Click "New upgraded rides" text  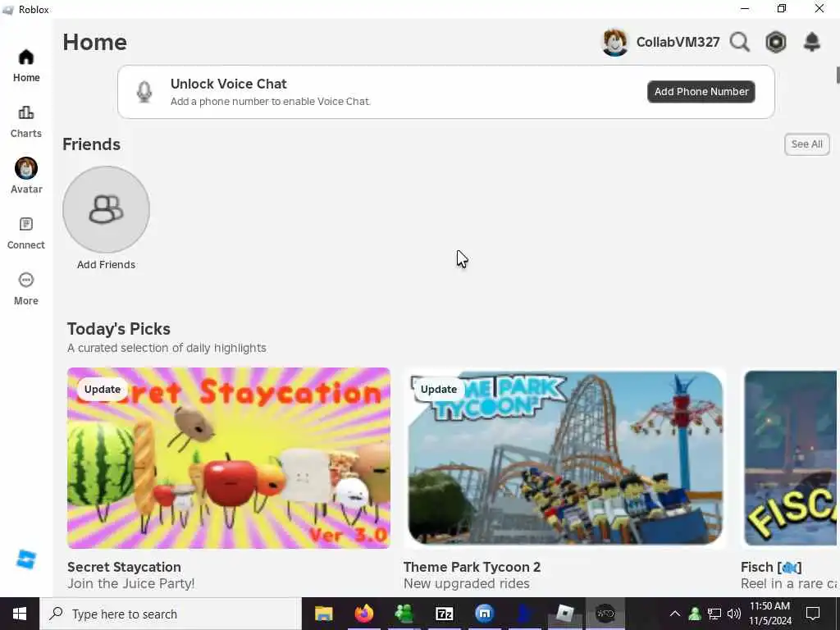[x=467, y=583]
